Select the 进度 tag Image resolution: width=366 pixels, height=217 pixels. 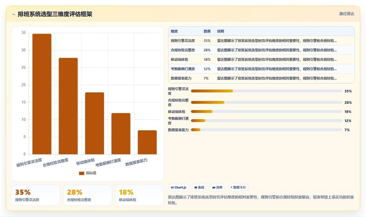click(x=217, y=187)
